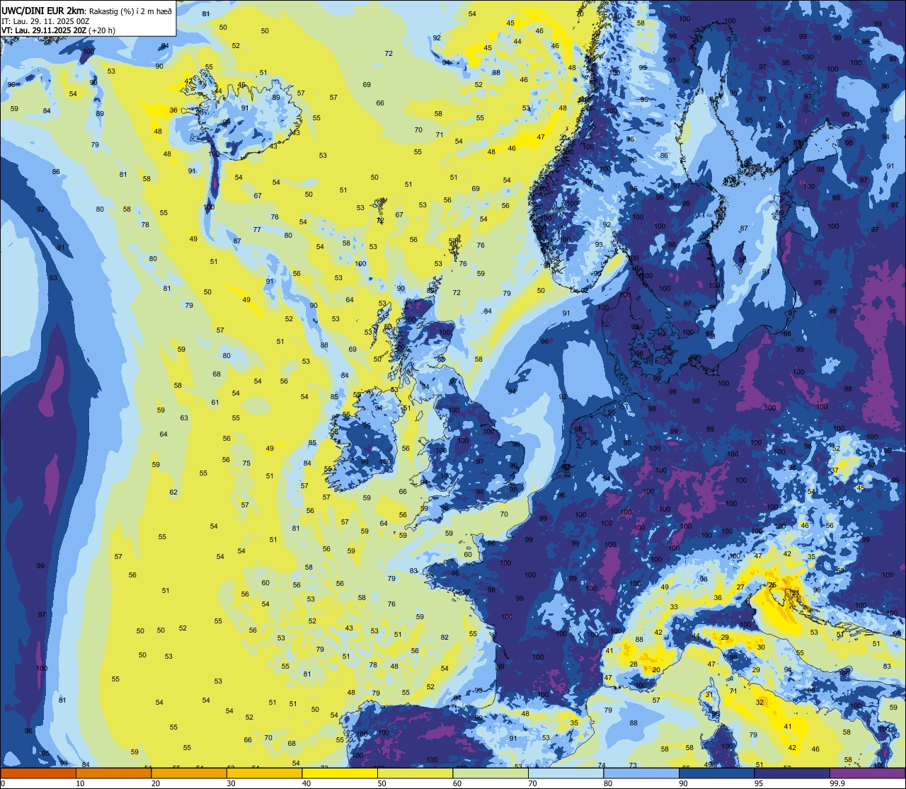Click the '82' humidity value in Bay of Biscay
906x789 pixels.
tap(445, 638)
